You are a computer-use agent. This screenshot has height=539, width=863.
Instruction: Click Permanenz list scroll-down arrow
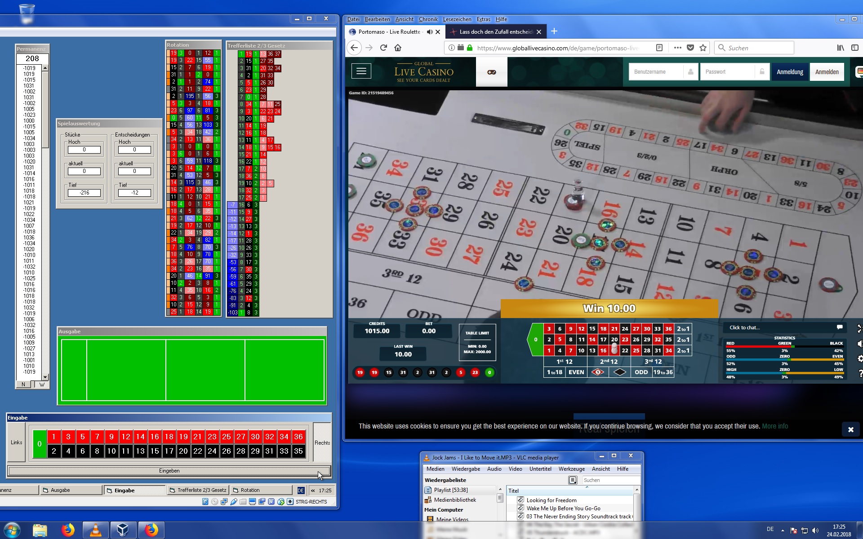click(x=45, y=377)
